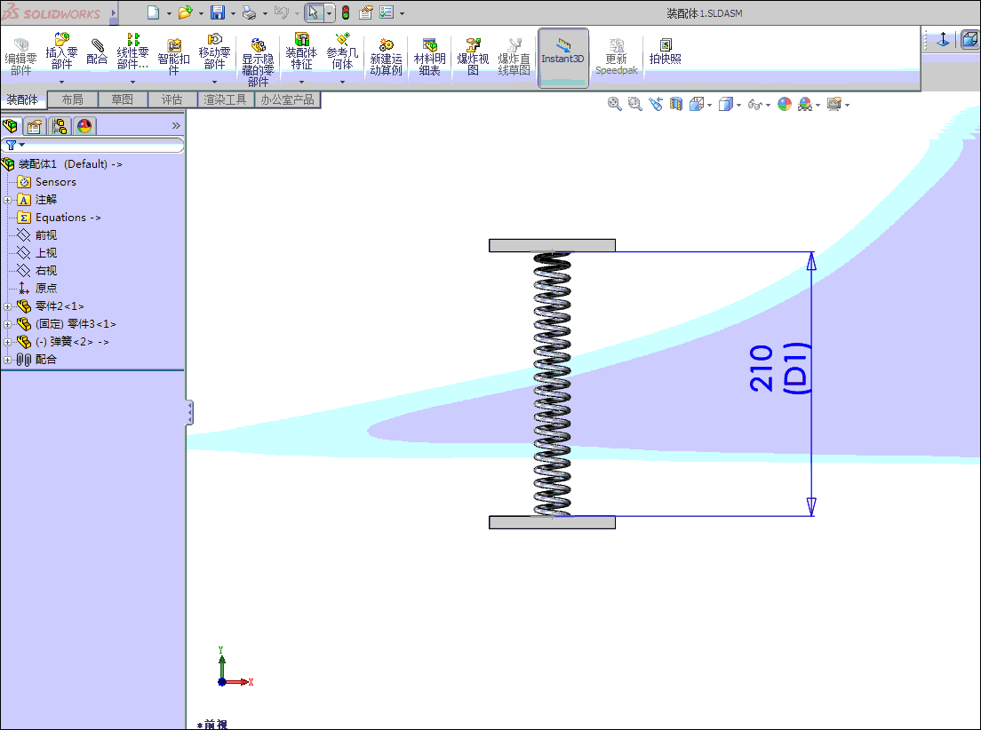Image resolution: width=981 pixels, height=730 pixels.
Task: Open dropdown arrow under 装配体特征
Action: [301, 82]
